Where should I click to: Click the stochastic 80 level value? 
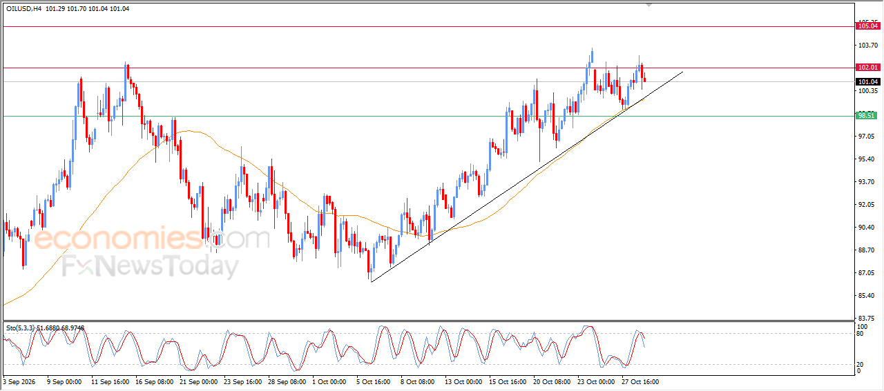(861, 334)
